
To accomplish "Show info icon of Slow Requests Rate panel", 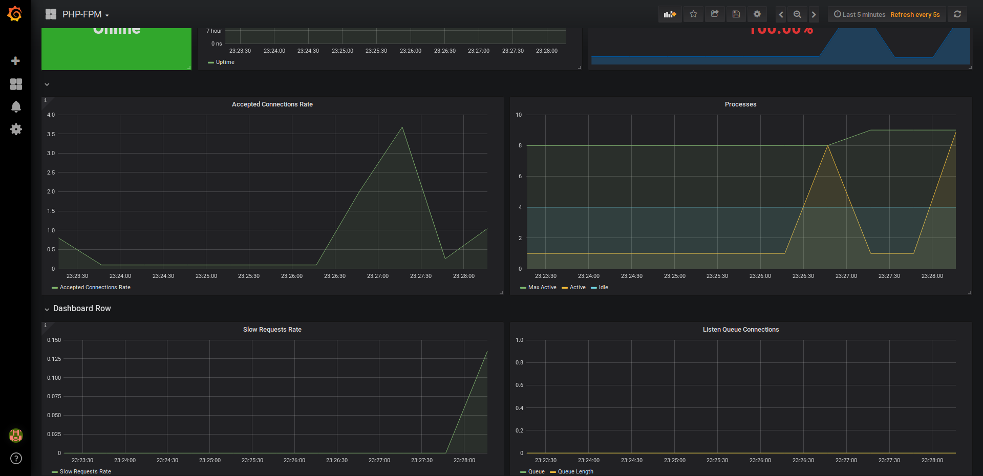I will pos(45,326).
